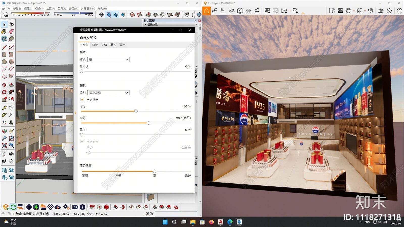The image size is (404, 227).
Task: Expand the cube view mode dropdown in Enscape
Action: [x=354, y=11]
